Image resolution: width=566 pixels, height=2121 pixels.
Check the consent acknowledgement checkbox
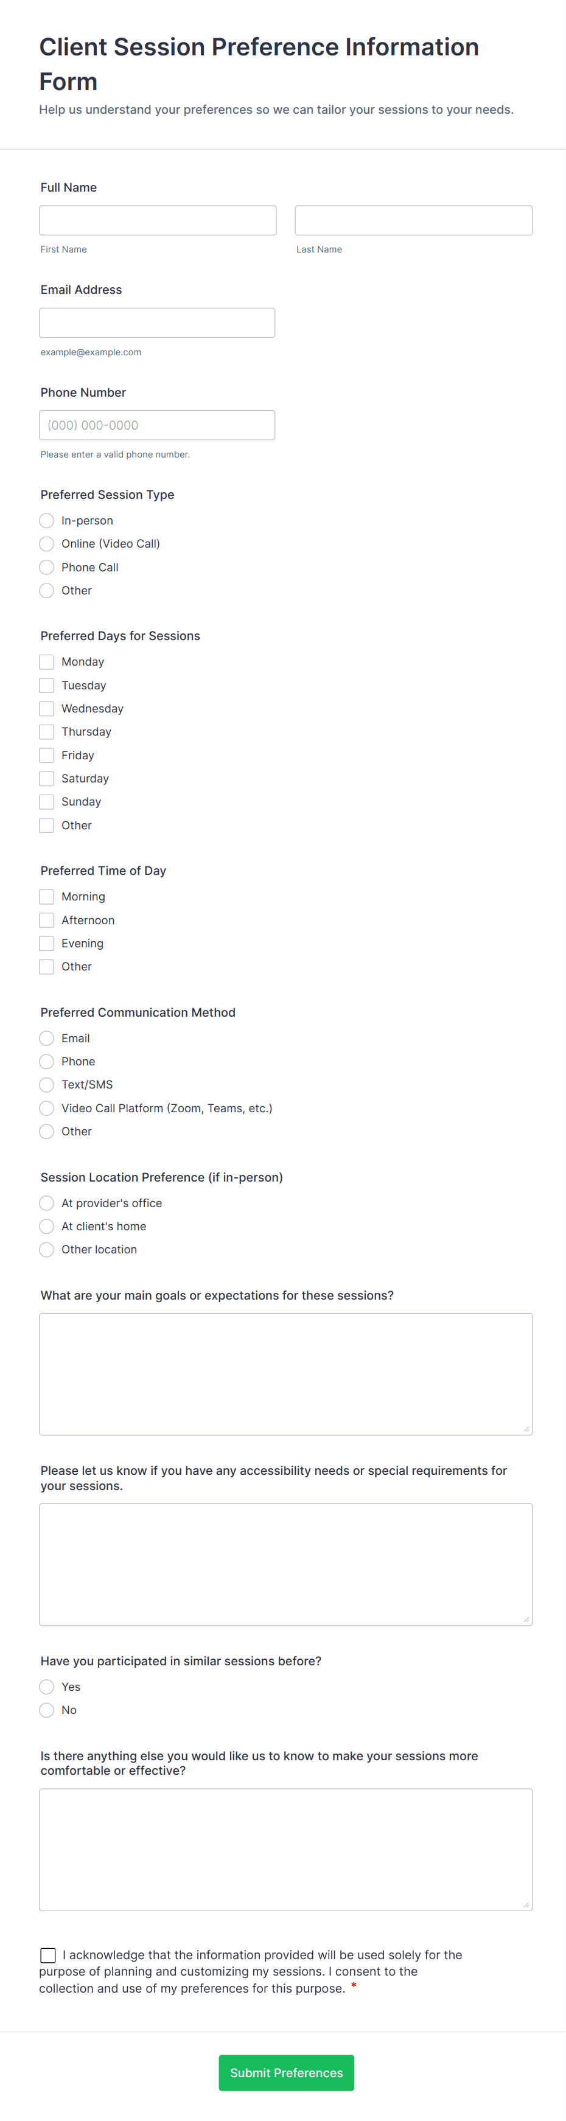(48, 1955)
